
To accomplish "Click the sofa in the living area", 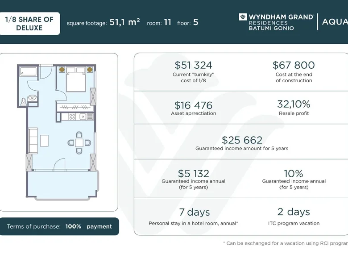I will [x=33, y=141].
